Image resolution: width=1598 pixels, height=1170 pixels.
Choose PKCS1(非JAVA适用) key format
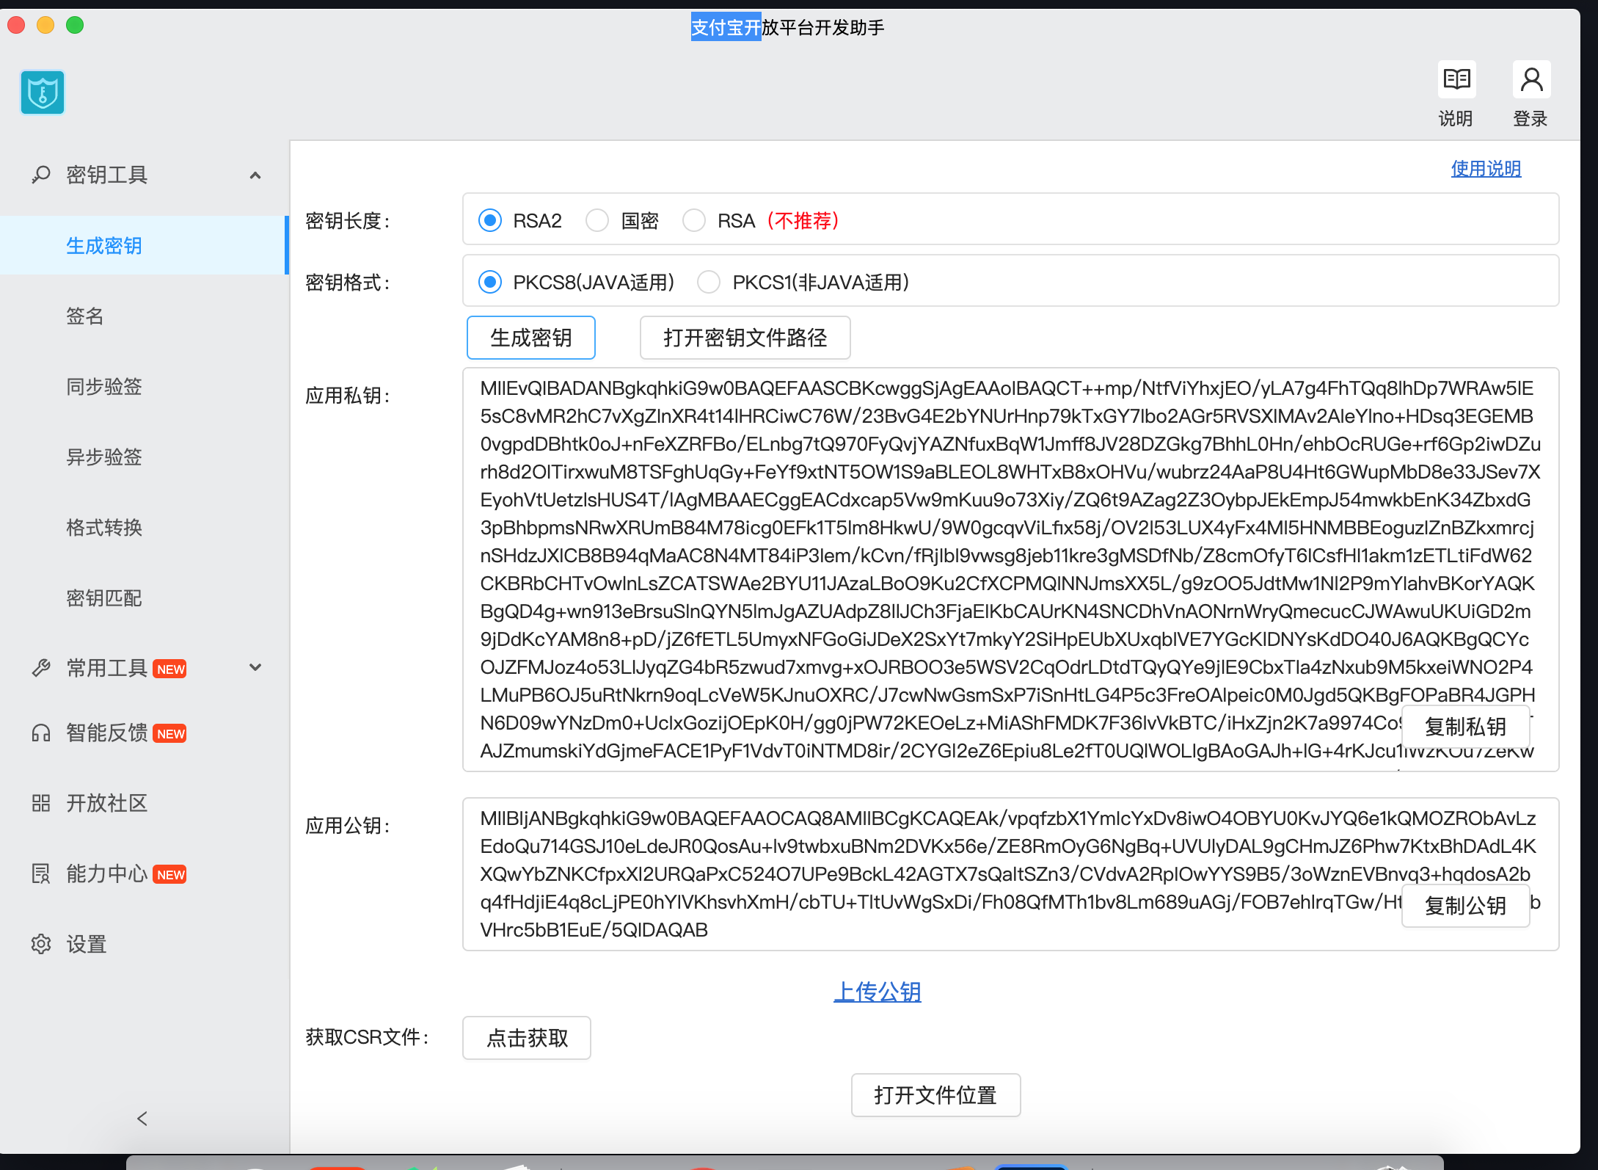[709, 282]
